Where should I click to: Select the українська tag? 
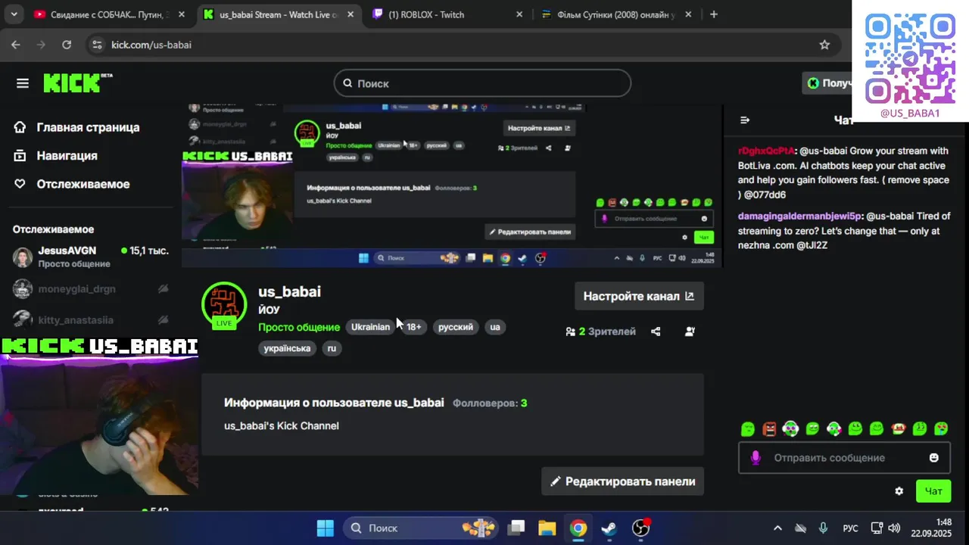(287, 348)
